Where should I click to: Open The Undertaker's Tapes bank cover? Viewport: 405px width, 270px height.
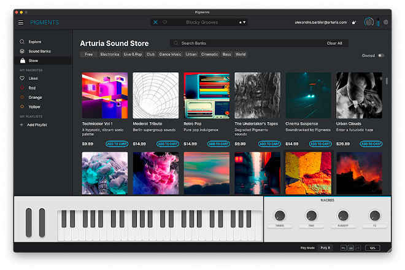tap(258, 95)
